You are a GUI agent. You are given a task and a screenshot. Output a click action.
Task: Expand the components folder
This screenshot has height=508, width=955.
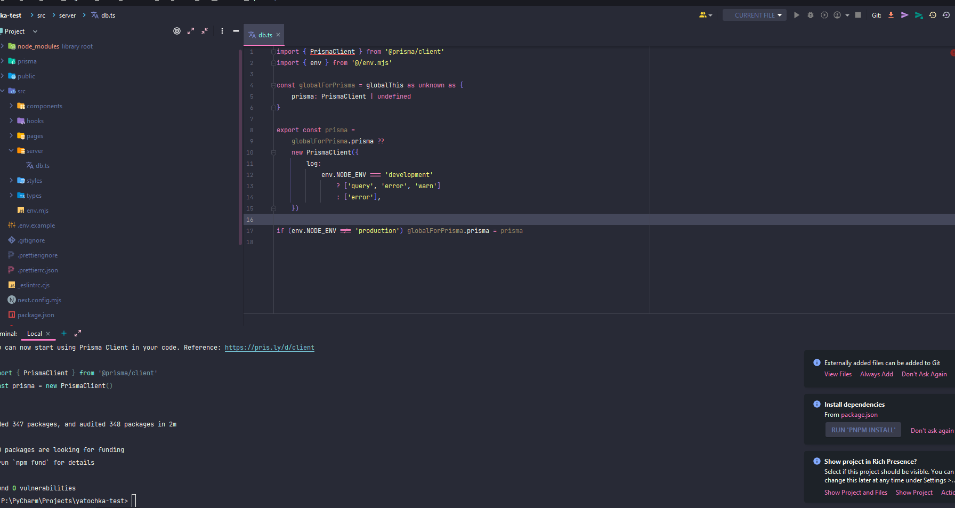(x=11, y=106)
